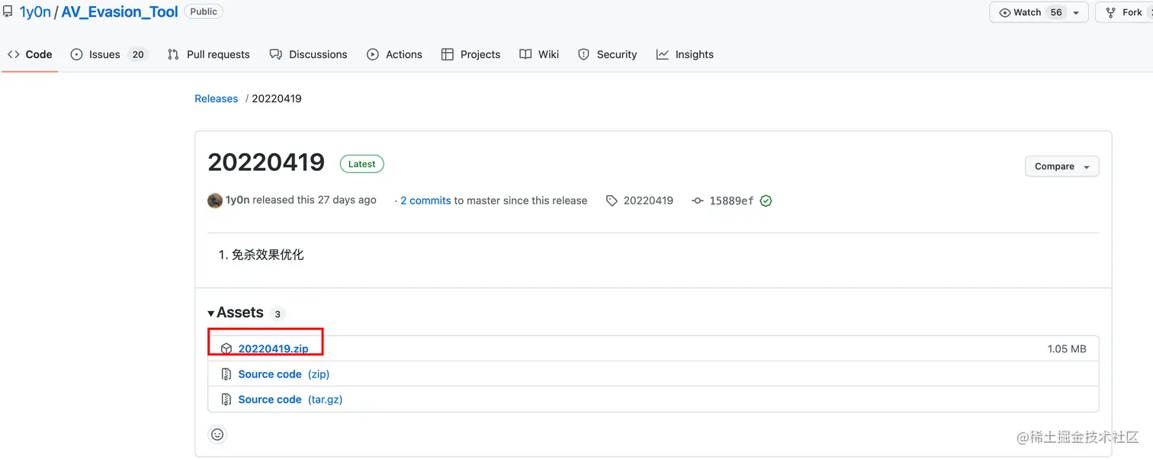Add a reaction with the smiley button
Image resolution: width=1153 pixels, height=459 pixels.
click(217, 434)
